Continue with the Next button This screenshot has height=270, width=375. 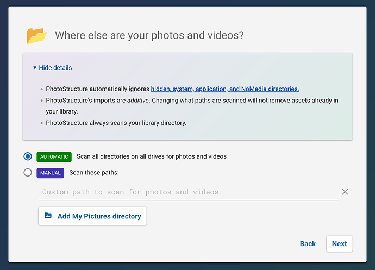tap(339, 244)
